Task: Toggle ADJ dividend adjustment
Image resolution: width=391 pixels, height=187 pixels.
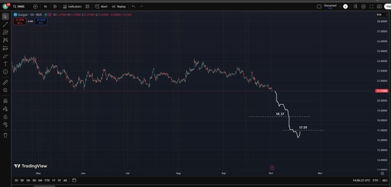Action: click(x=385, y=180)
